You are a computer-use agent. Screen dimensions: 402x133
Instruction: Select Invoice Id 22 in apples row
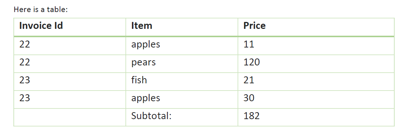(x=70, y=46)
